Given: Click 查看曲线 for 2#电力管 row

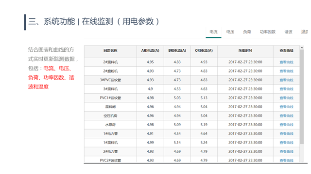Looking at the screenshot, I should [286, 151].
